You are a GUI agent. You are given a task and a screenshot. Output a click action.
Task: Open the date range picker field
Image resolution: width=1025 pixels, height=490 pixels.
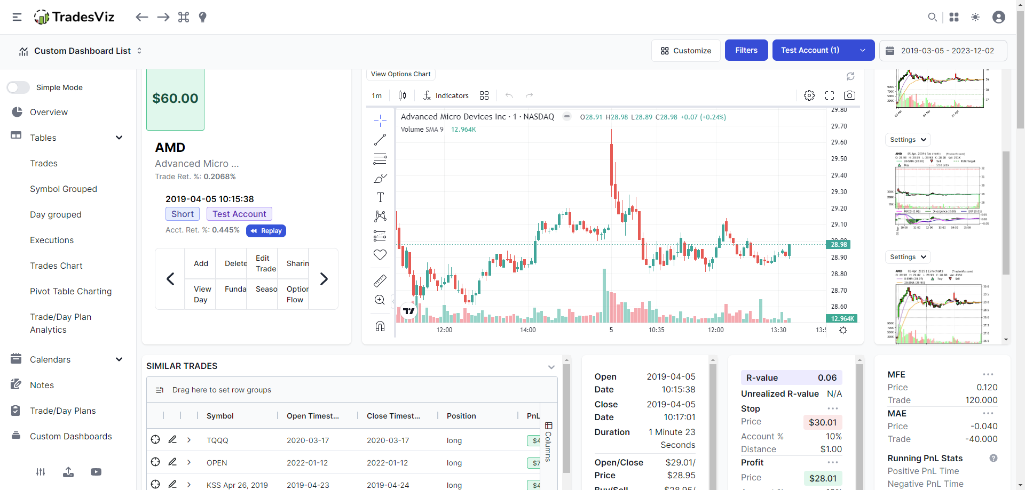pos(943,51)
